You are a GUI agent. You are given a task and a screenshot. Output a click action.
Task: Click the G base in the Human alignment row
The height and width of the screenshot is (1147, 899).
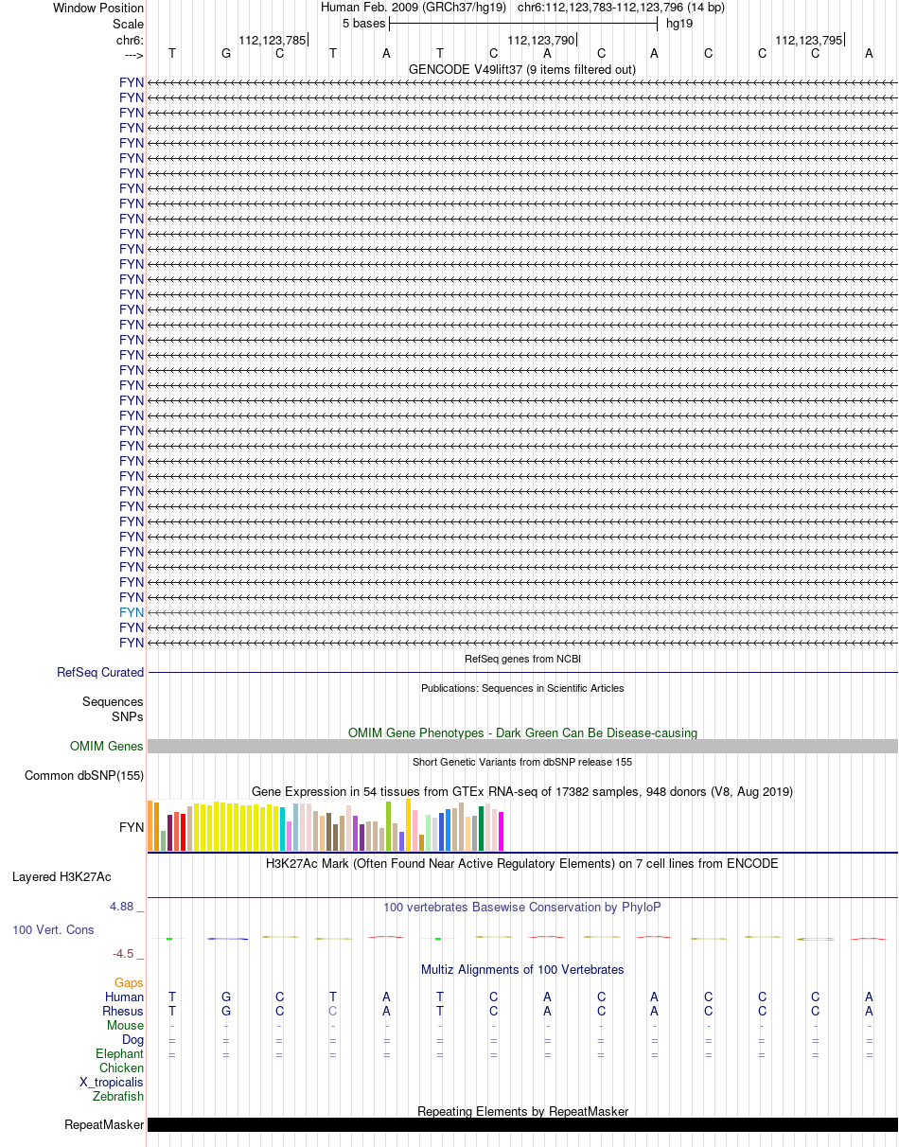[226, 997]
